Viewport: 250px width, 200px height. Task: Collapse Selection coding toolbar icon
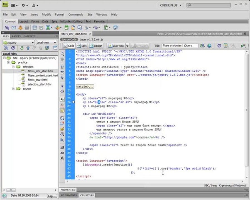point(62,72)
